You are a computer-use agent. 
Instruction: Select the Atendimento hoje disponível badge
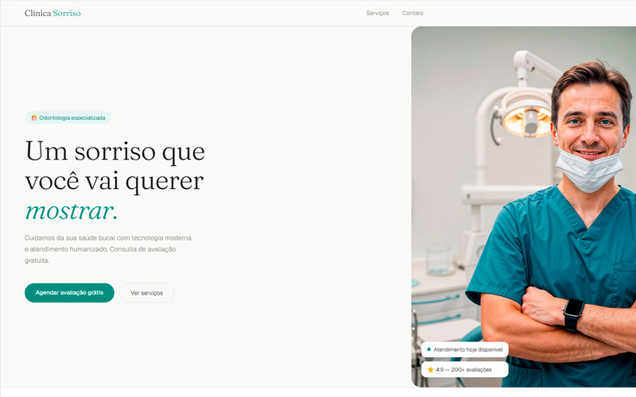click(465, 349)
